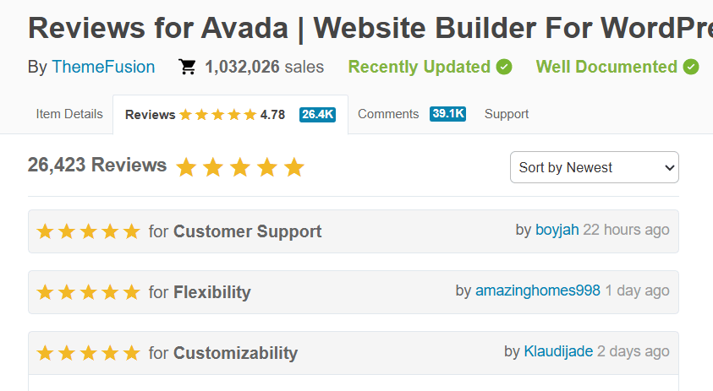Click the star rating in Reviews tab

tap(217, 115)
